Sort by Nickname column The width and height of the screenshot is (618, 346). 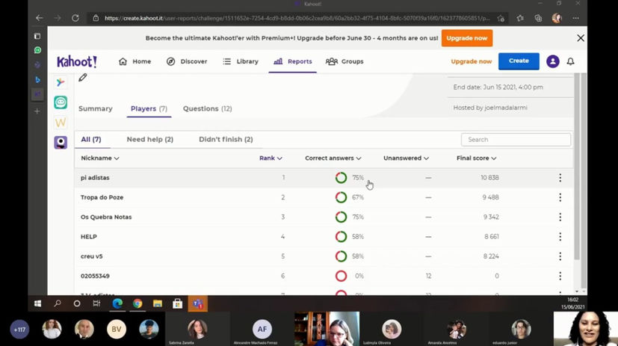tap(99, 158)
